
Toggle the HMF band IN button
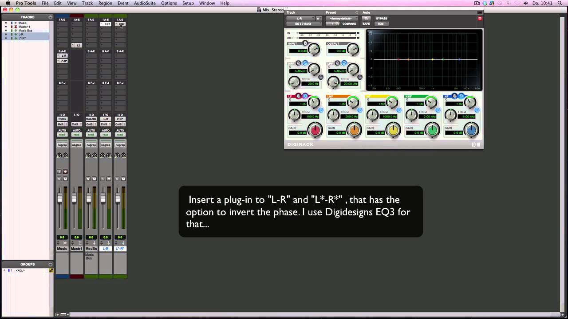tap(438, 110)
